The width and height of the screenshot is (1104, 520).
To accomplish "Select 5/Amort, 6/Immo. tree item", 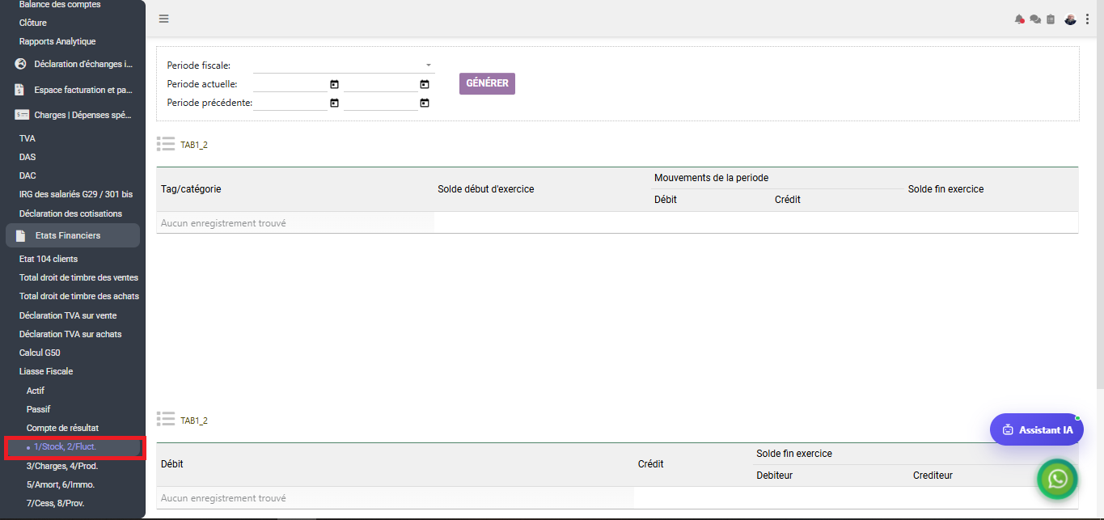I will tap(61, 484).
